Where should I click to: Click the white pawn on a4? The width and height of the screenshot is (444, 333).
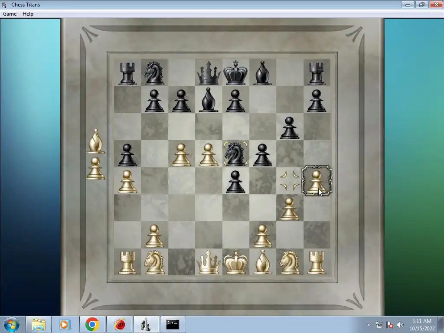click(127, 182)
